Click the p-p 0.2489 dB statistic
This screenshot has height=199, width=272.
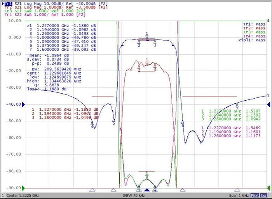pyautogui.click(x=50, y=63)
